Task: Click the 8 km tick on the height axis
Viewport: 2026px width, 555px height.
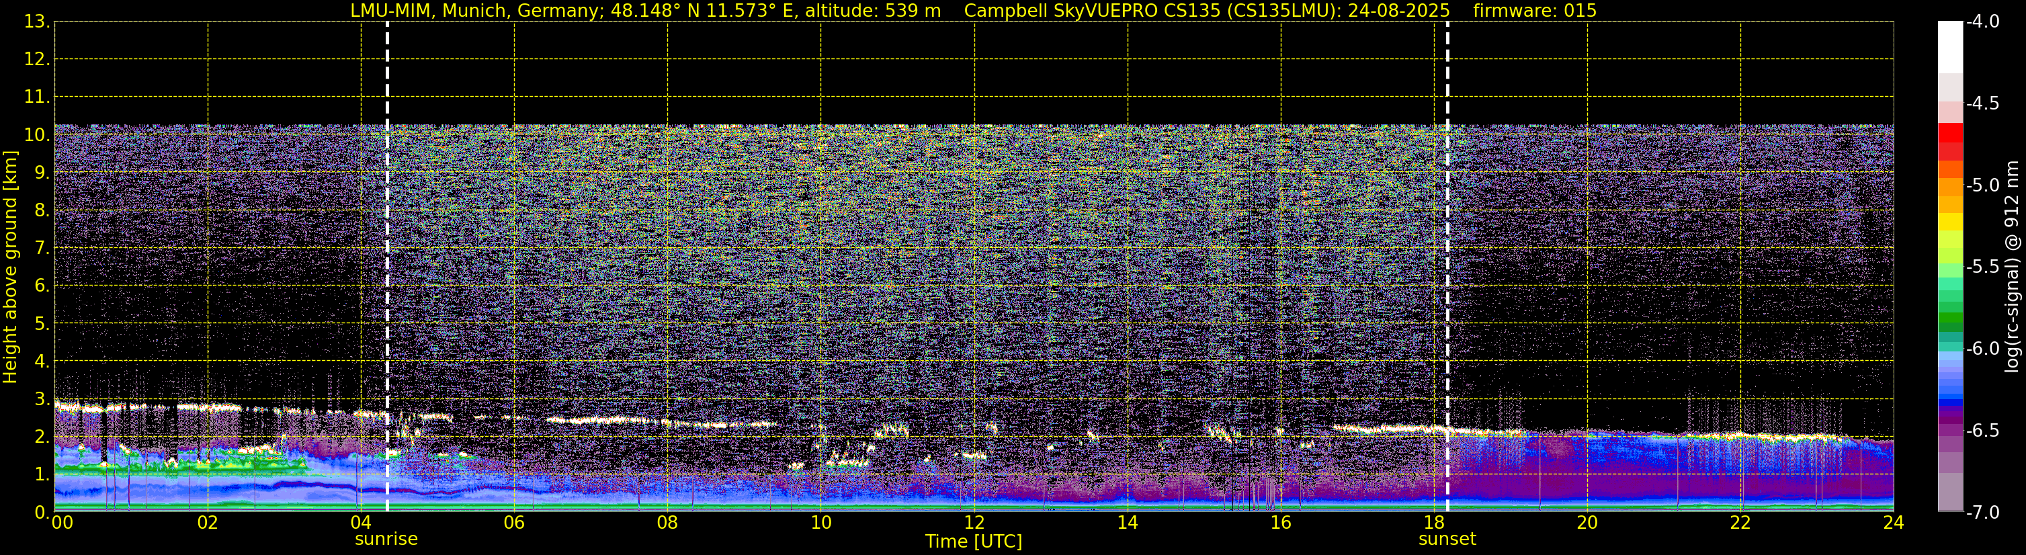Action: tap(41, 211)
